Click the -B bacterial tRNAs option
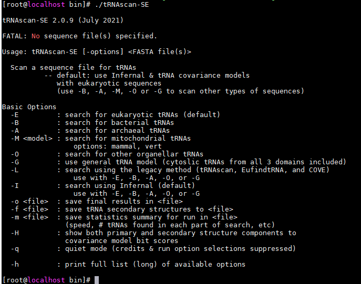 pos(92,122)
